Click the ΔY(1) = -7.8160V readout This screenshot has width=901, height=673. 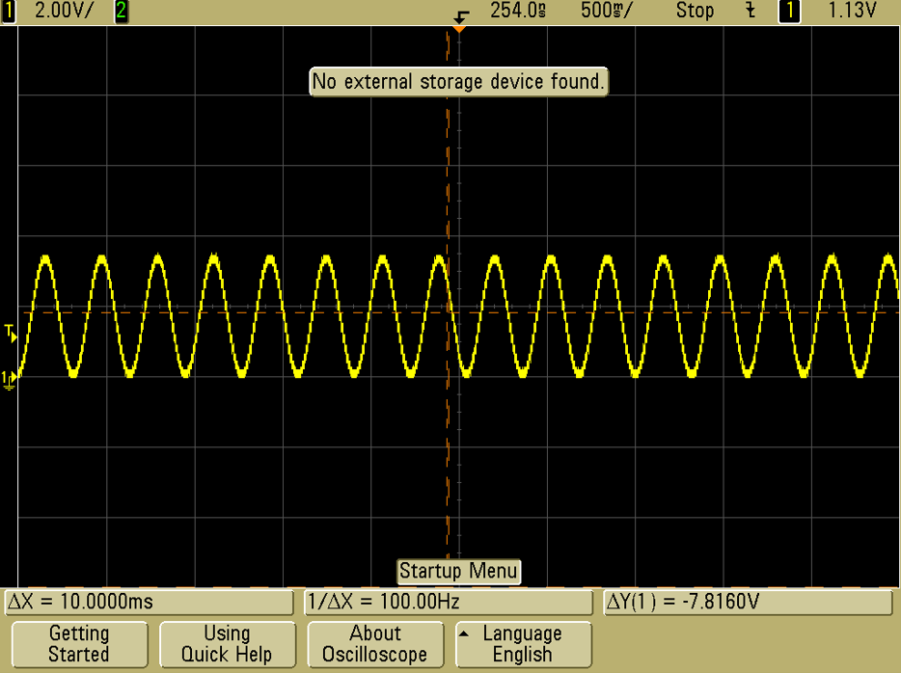pyautogui.click(x=748, y=603)
